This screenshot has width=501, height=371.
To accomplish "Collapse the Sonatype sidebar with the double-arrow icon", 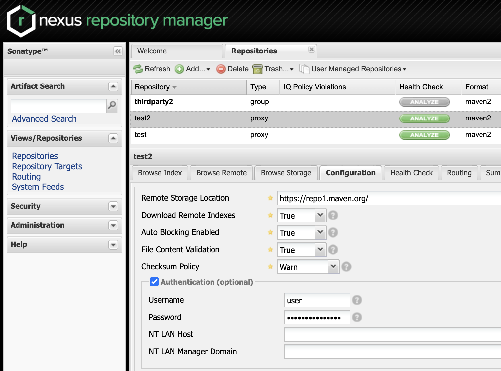I will tap(118, 51).
